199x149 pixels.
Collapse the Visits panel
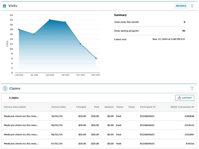[x=192, y=6]
